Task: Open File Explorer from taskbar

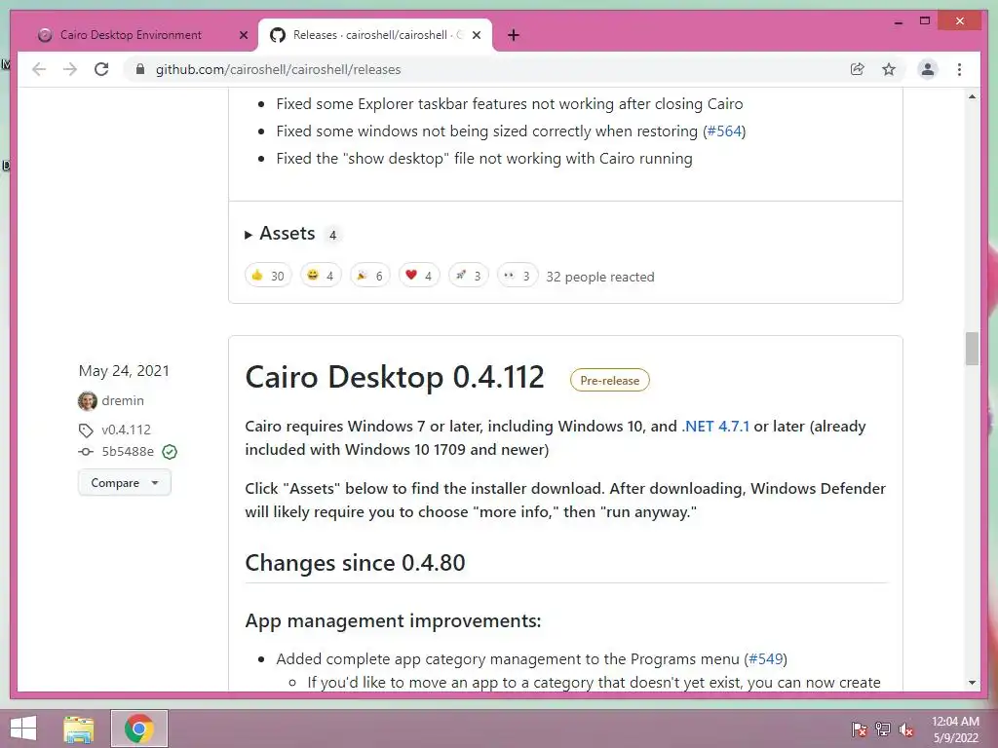Action: (79, 729)
